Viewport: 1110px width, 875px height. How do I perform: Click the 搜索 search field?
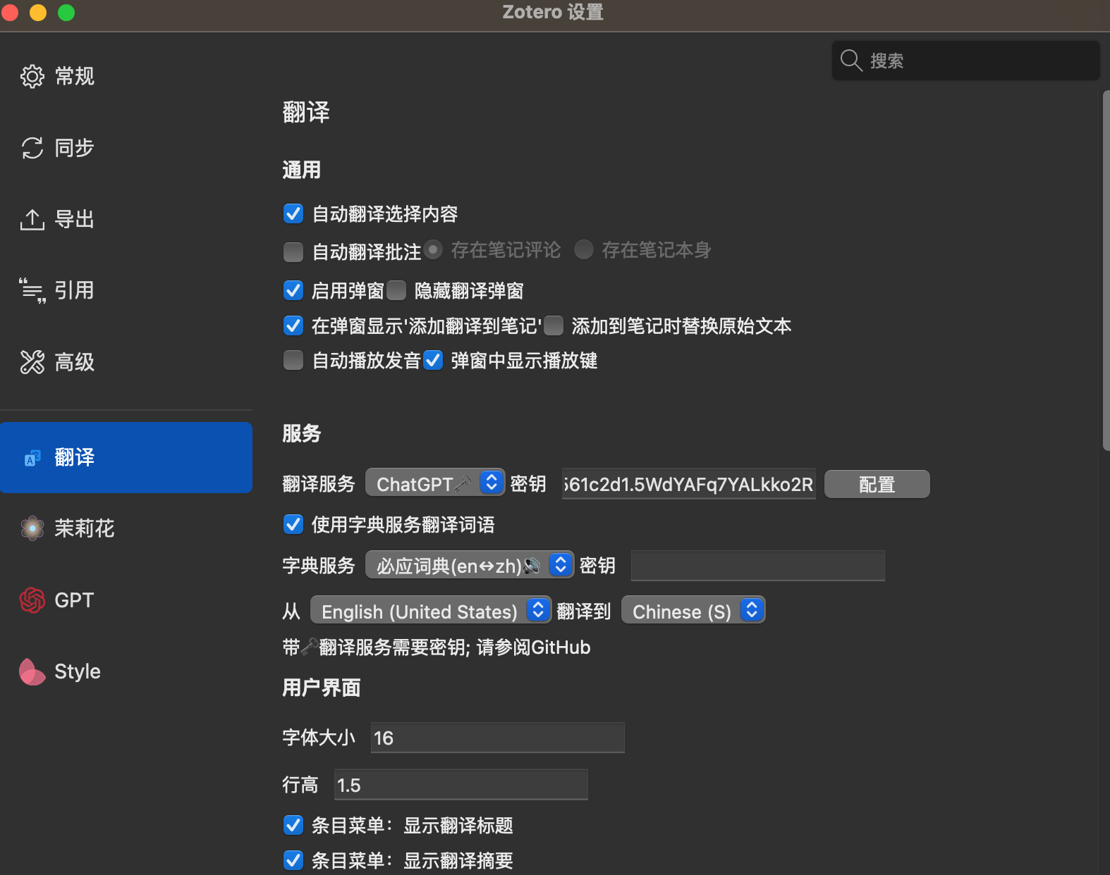(x=966, y=61)
